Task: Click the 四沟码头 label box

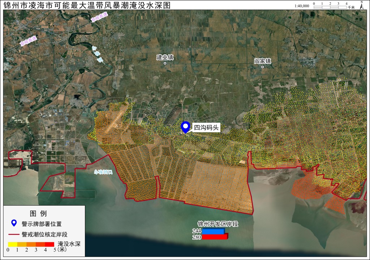Action: pos(206,128)
